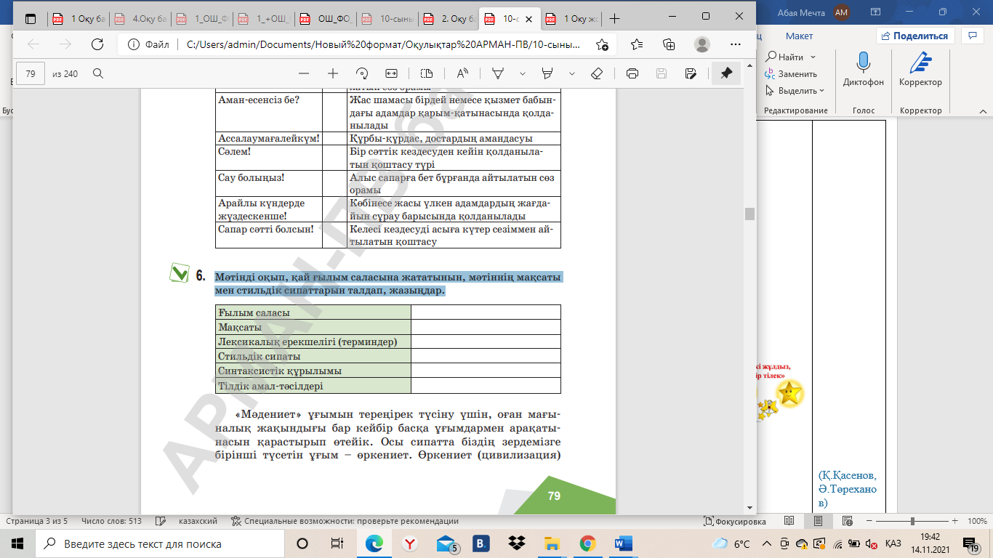Screen dimensions: 993x558
Task: Enable Фокусировка mode in Word
Action: click(x=735, y=521)
